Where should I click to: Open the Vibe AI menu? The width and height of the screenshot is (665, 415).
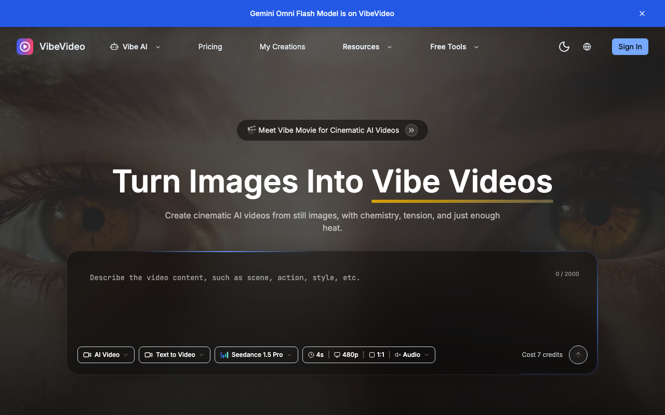[x=135, y=47]
